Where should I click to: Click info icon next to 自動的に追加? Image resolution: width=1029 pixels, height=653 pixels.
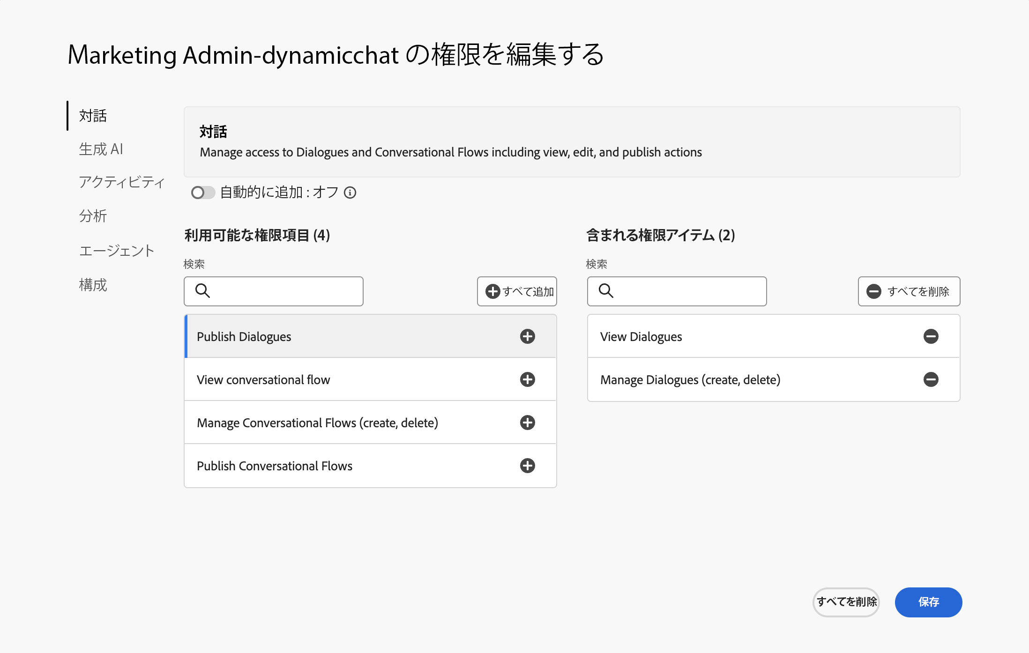click(350, 193)
